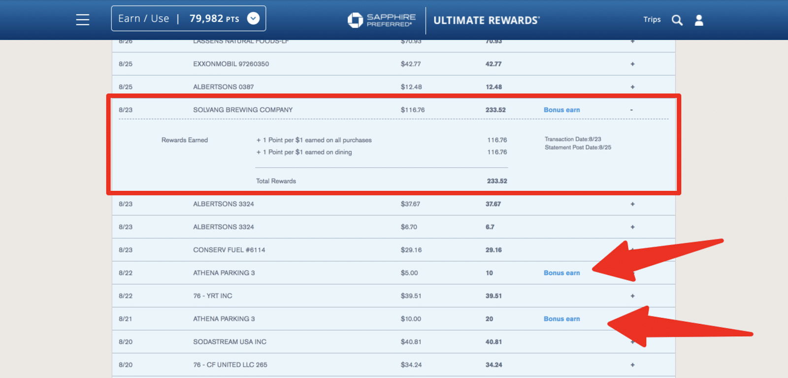
Task: Click the 79,982 PTS balance
Action: 214,19
